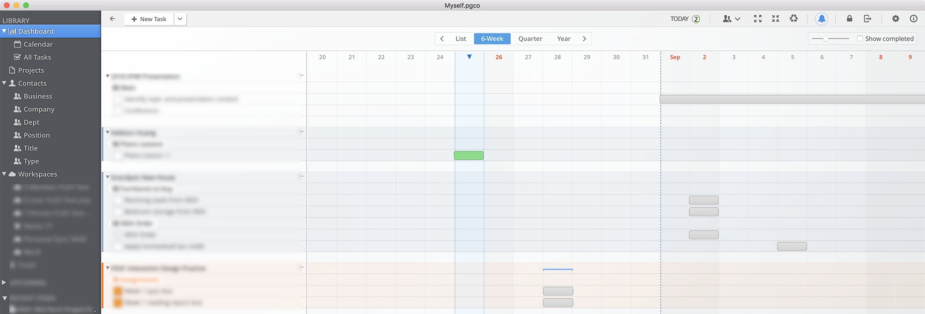
Task: Click the red date 9 header
Action: 910,57
